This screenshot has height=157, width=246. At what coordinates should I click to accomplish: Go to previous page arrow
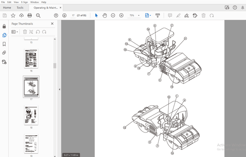tap(56, 15)
